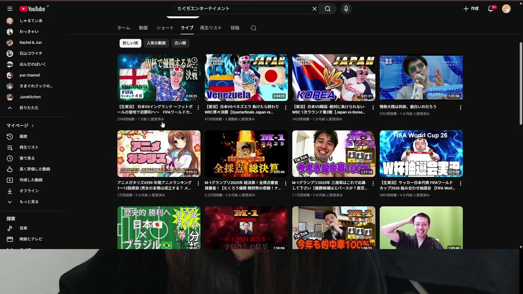Open M-1 2025 全採点 総決算 thumbnail
This screenshot has width=523, height=294.
246,154
